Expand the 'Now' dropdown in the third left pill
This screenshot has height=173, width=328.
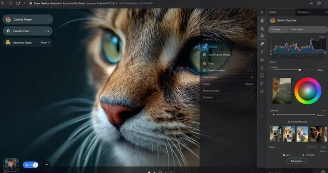46,43
